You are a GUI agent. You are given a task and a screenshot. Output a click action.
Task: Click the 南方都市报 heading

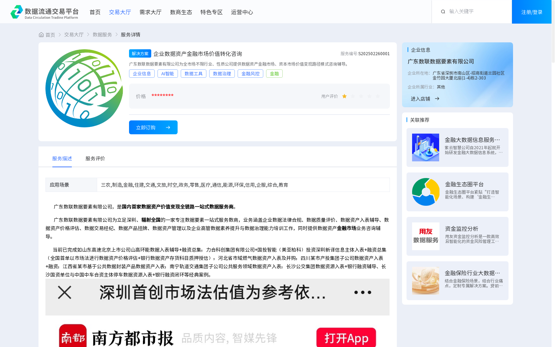[133, 338]
